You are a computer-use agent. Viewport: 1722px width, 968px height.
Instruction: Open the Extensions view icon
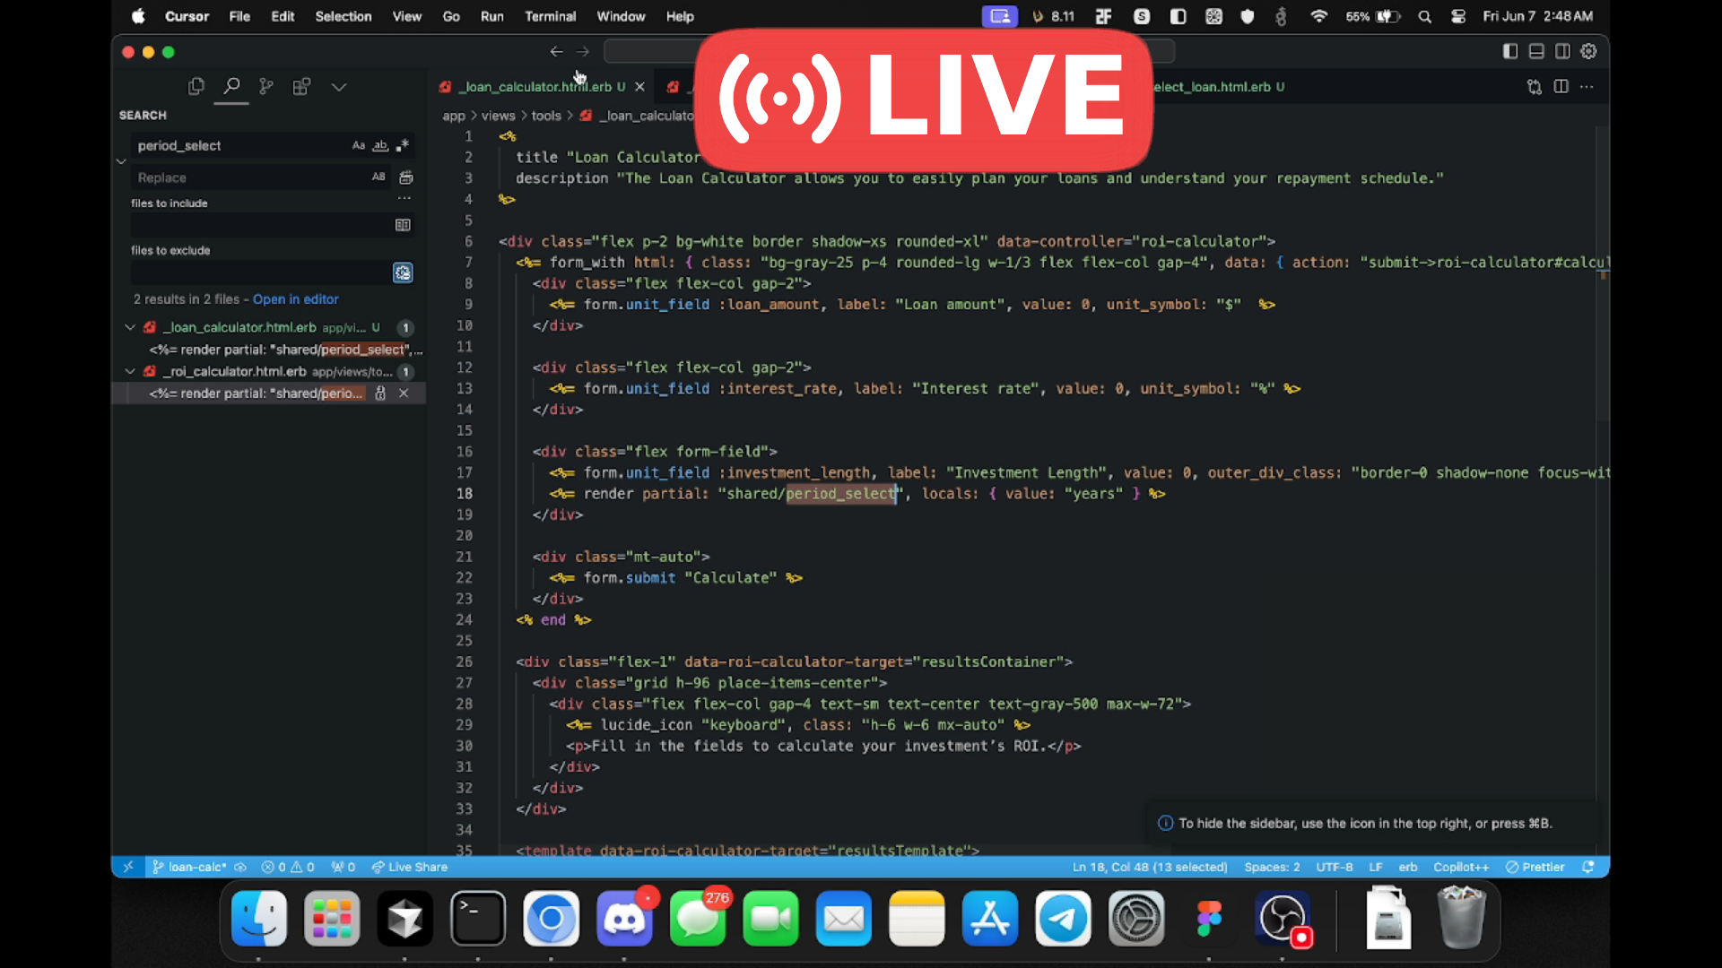click(301, 87)
